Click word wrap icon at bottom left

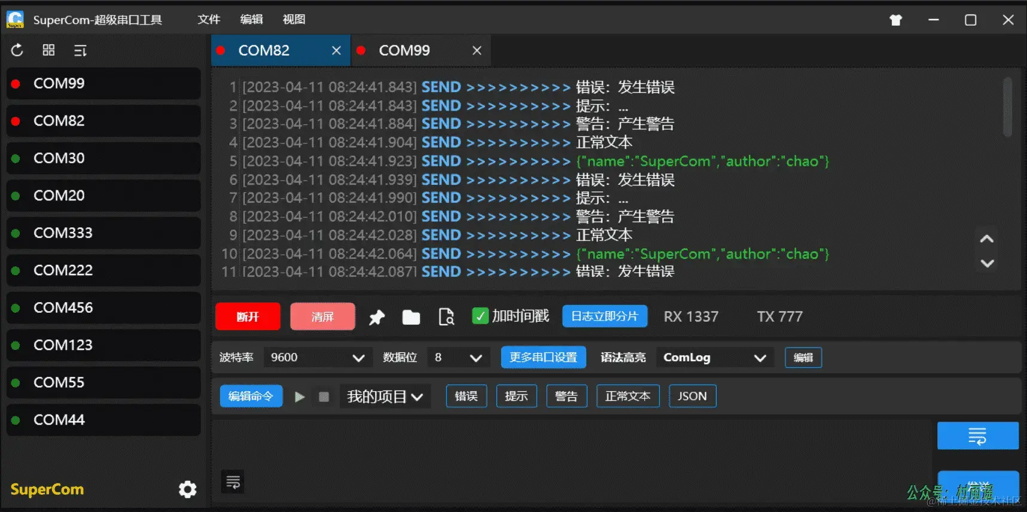(233, 481)
